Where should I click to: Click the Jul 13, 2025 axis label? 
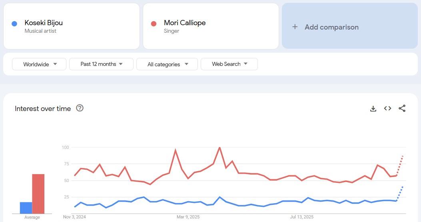[x=302, y=217]
